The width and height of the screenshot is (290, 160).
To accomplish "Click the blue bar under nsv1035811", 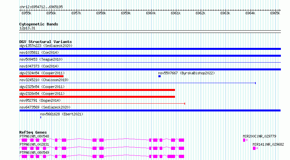I will [150, 56].
